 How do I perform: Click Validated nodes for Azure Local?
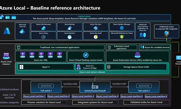click(146, 102)
